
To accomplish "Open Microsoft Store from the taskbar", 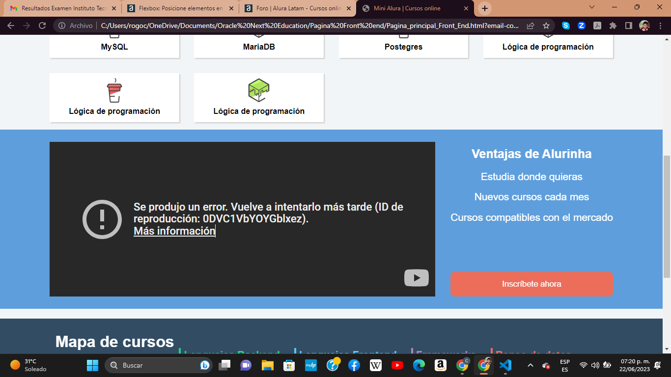I will (x=289, y=365).
